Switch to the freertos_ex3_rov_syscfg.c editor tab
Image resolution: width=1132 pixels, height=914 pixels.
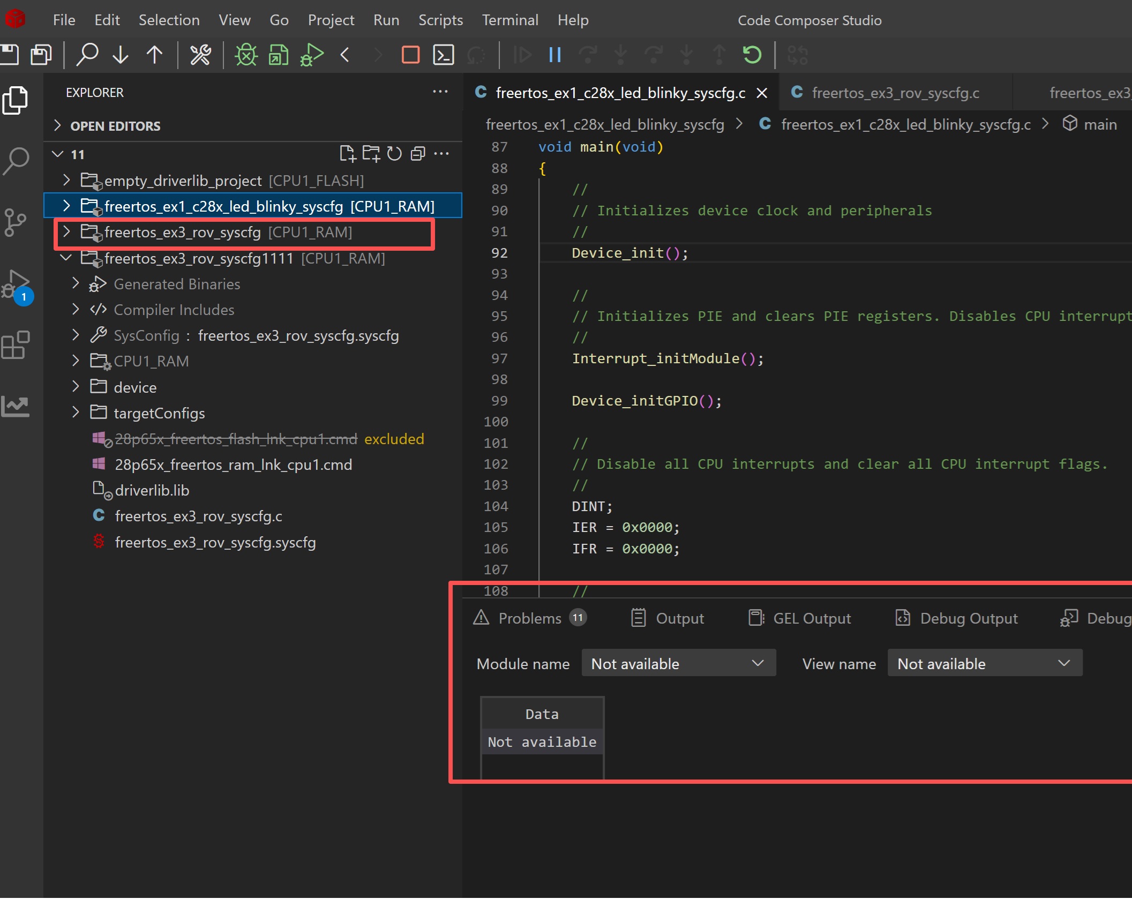click(895, 93)
